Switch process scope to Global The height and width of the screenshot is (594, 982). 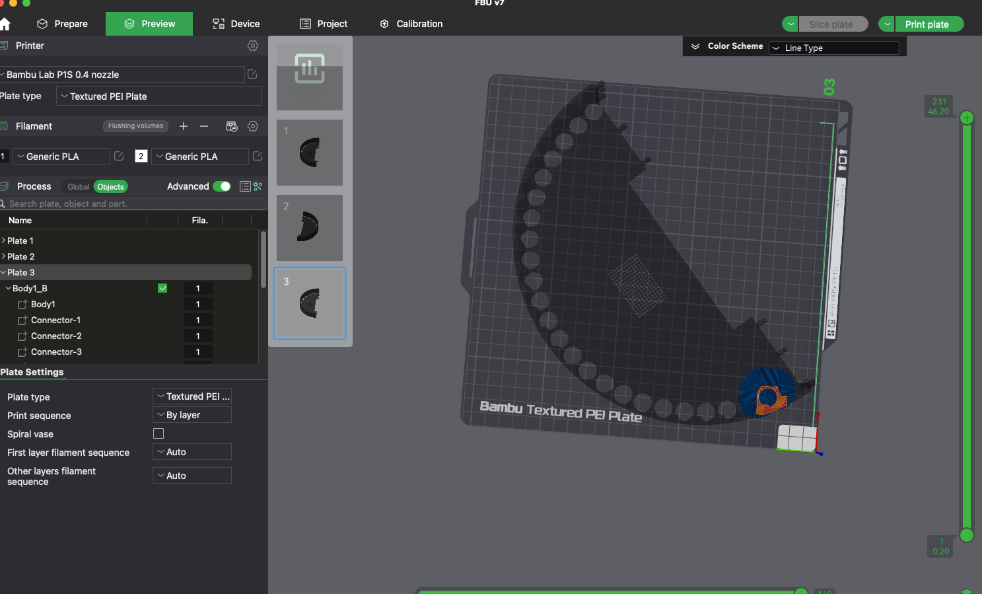coord(78,187)
